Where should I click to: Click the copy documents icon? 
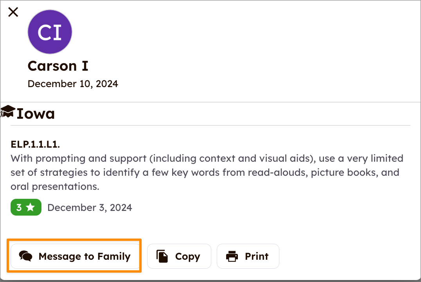[x=162, y=256]
